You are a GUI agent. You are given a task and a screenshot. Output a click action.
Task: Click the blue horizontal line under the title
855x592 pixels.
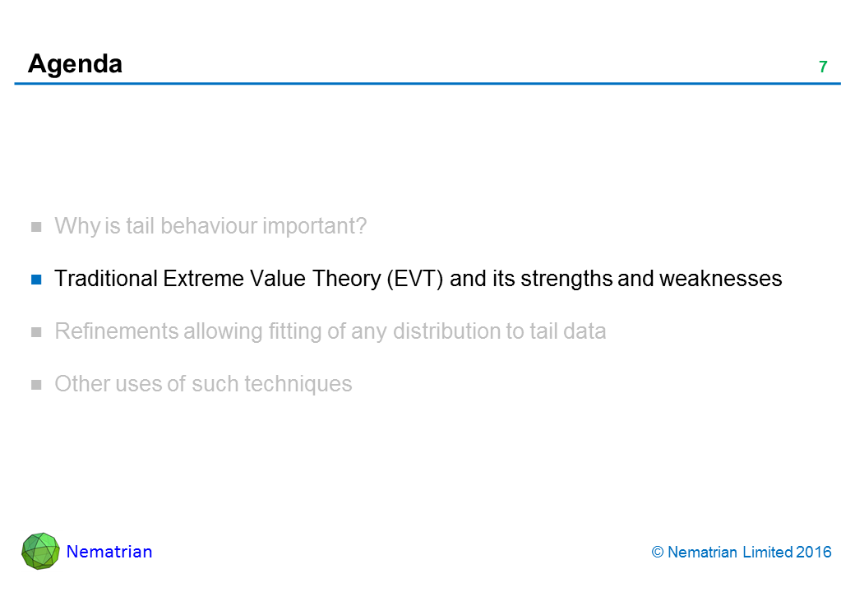point(427,84)
